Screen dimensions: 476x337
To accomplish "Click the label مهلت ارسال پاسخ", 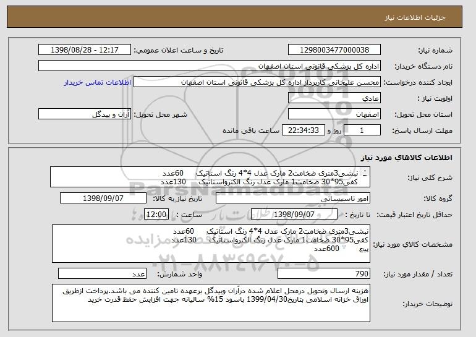I will tap(422, 131).
